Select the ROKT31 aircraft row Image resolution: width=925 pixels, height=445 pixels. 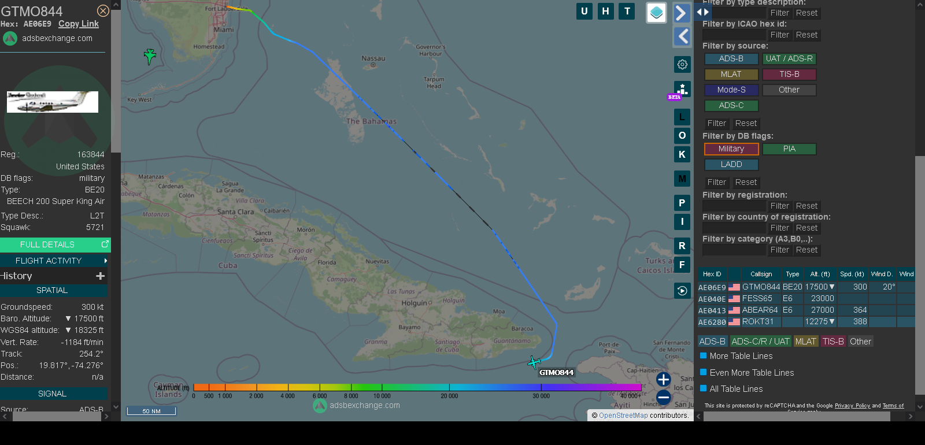(806, 322)
